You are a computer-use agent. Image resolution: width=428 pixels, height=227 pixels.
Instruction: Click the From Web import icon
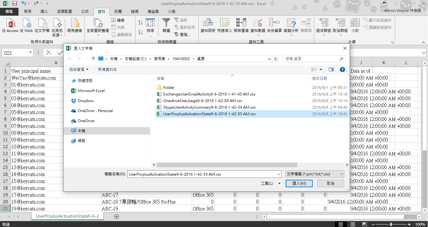tap(26, 26)
